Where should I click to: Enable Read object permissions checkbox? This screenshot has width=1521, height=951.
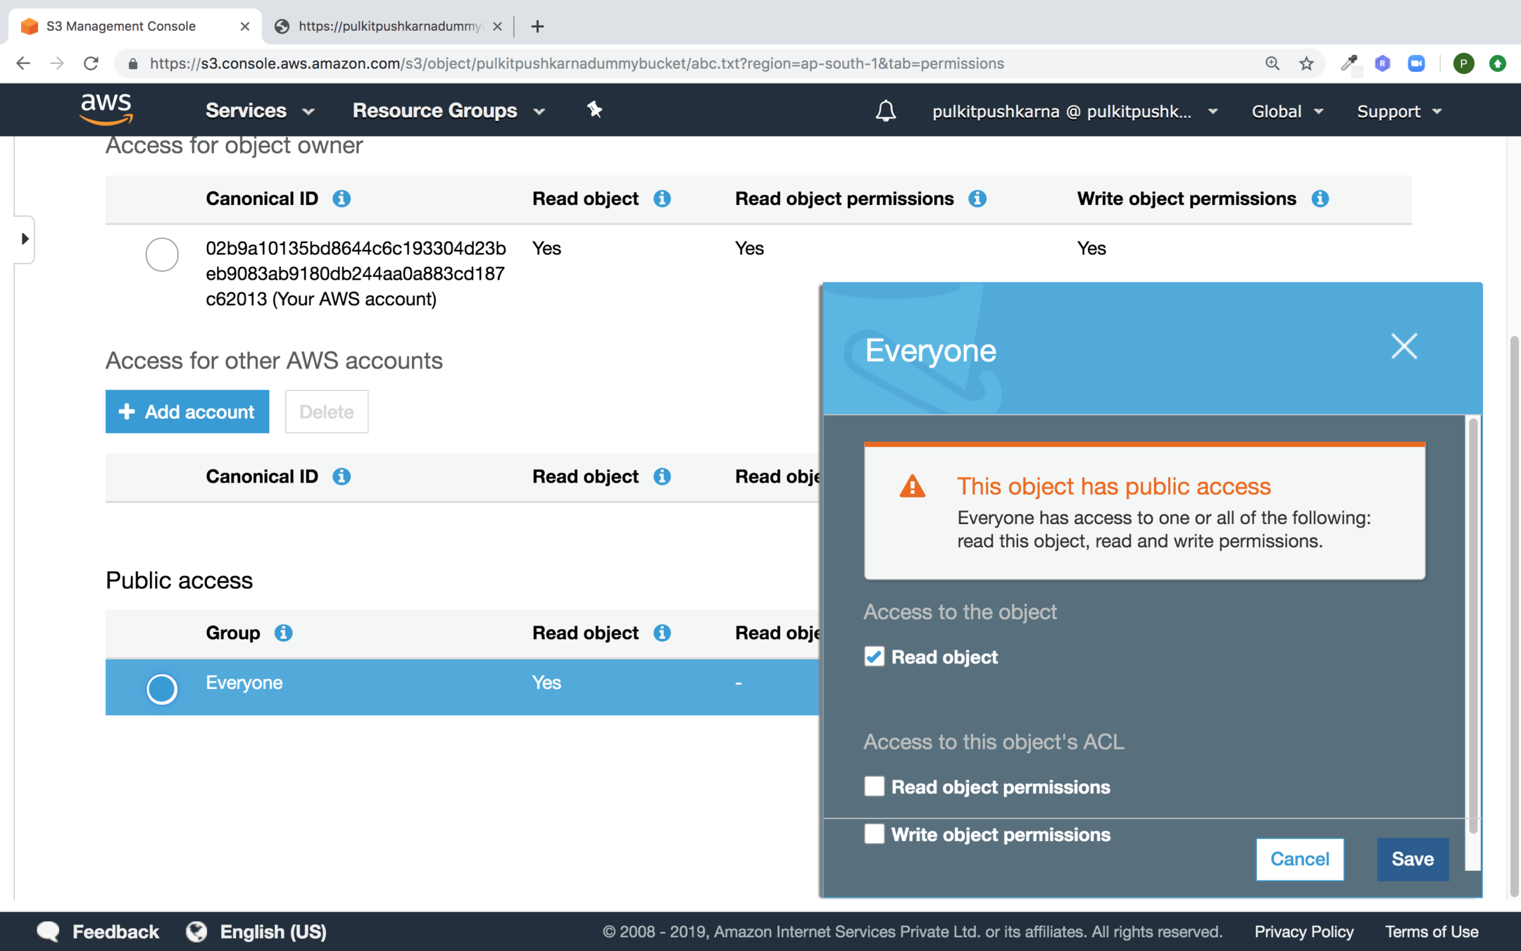[874, 786]
